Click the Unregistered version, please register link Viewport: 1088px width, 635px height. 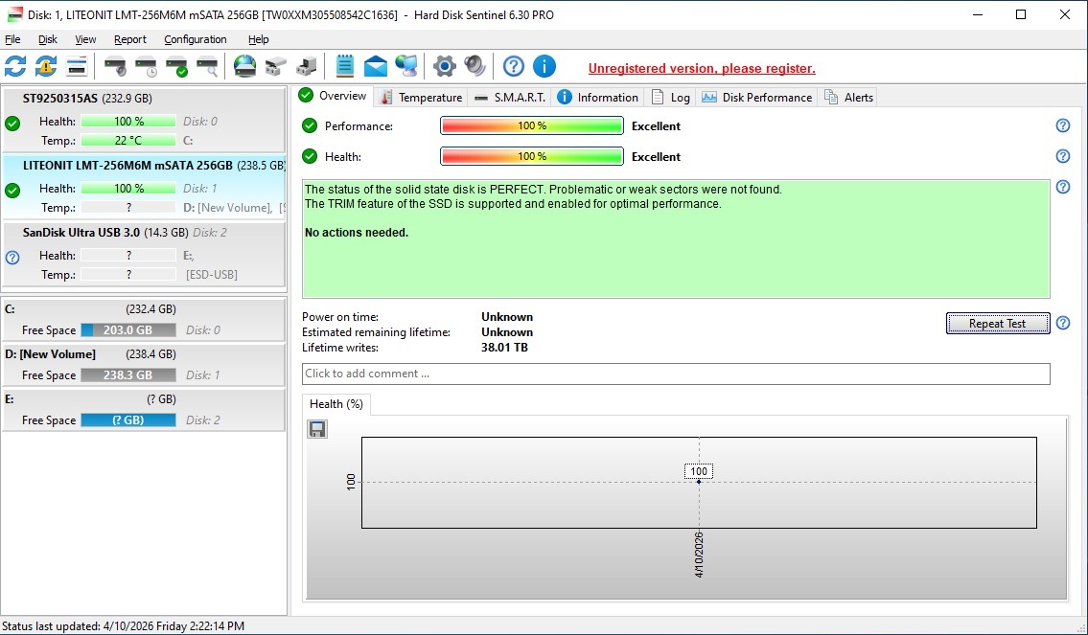pyautogui.click(x=702, y=69)
